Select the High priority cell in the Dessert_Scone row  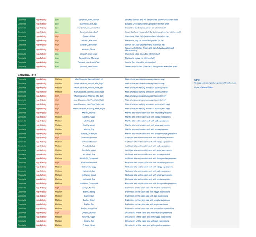62,49
